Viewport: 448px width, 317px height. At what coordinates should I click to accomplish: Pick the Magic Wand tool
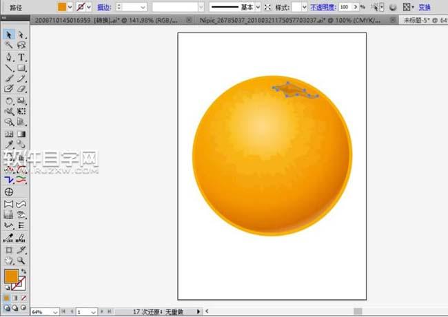8,45
